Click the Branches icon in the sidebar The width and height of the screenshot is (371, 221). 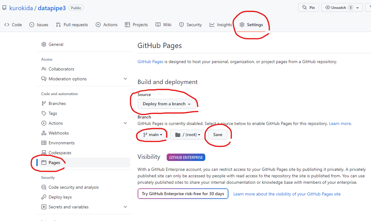[44, 103]
